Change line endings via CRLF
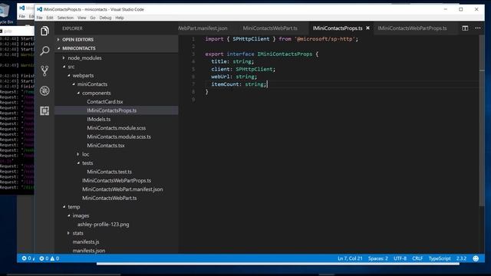Image resolution: width=491 pixels, height=276 pixels. click(x=417, y=258)
